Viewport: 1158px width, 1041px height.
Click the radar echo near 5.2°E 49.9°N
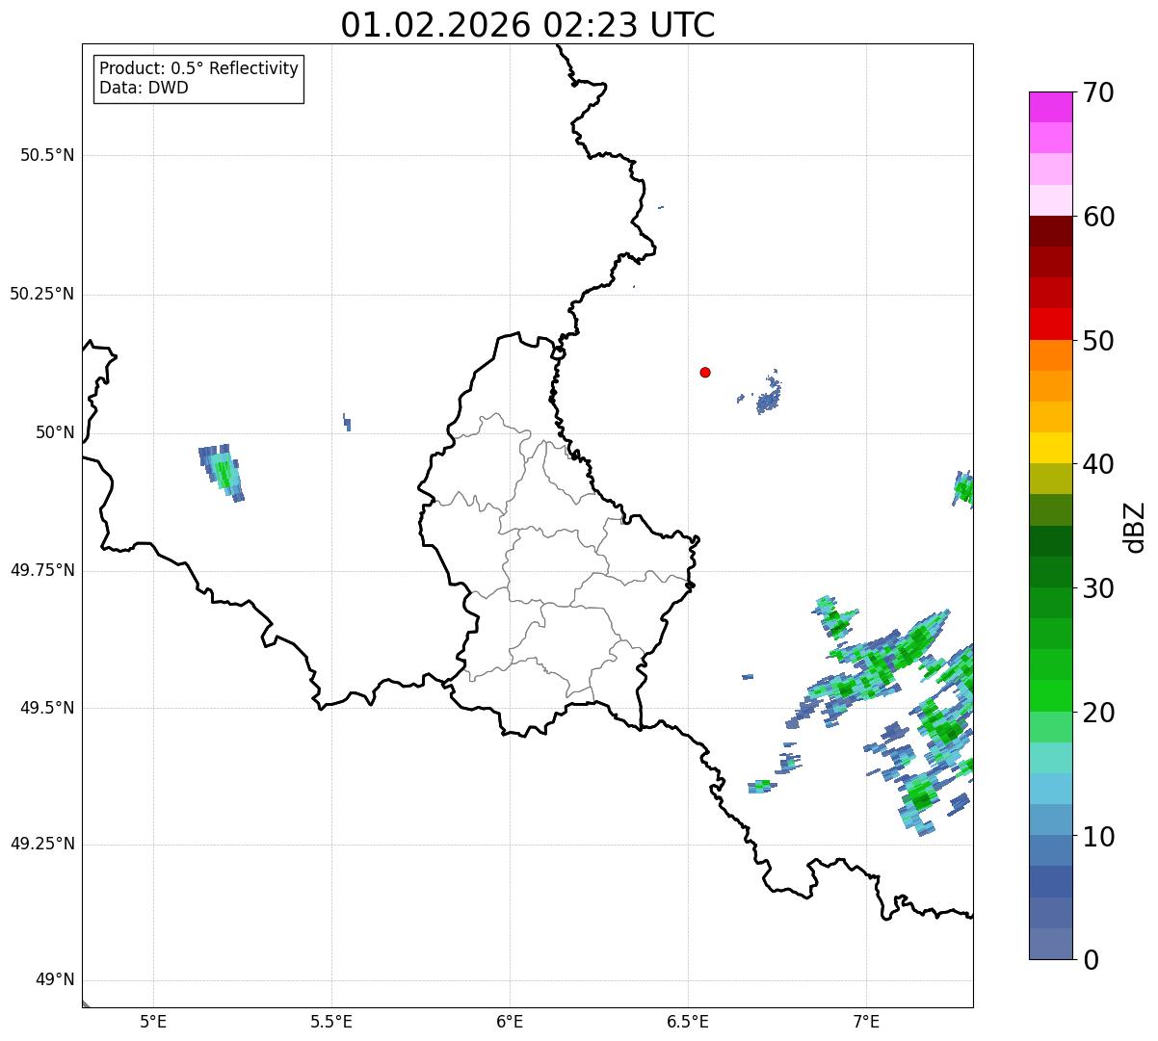(x=223, y=473)
